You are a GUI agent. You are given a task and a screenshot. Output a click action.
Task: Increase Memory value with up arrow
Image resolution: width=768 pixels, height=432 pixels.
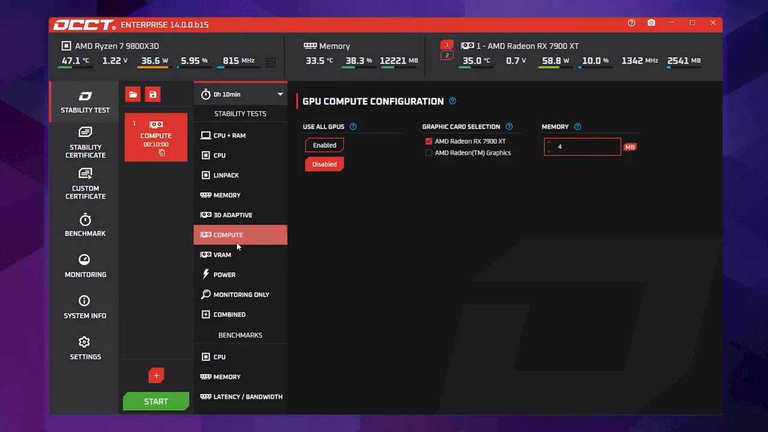click(549, 143)
